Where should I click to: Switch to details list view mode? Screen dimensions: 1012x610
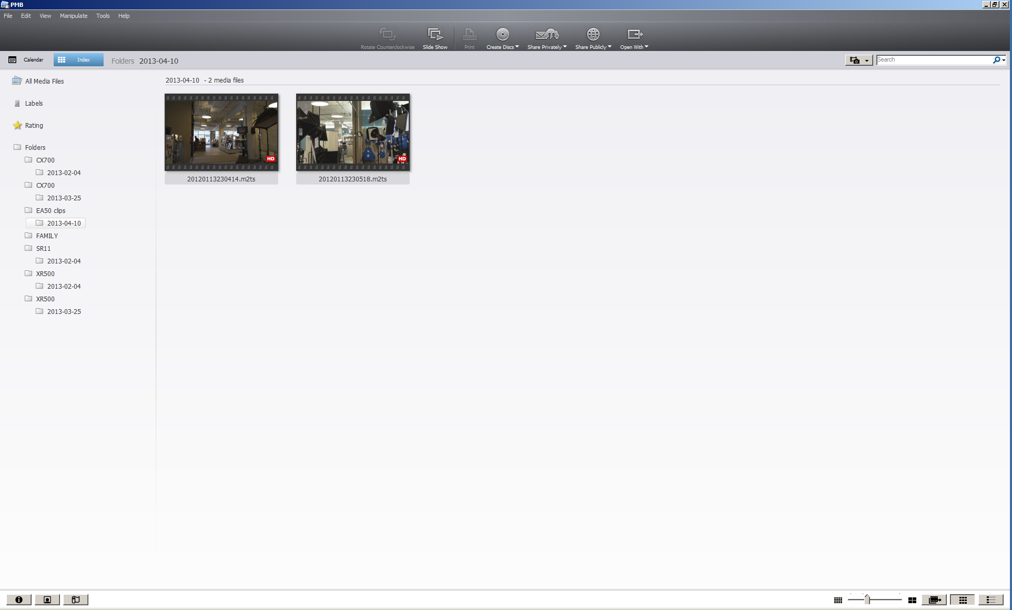point(991,599)
